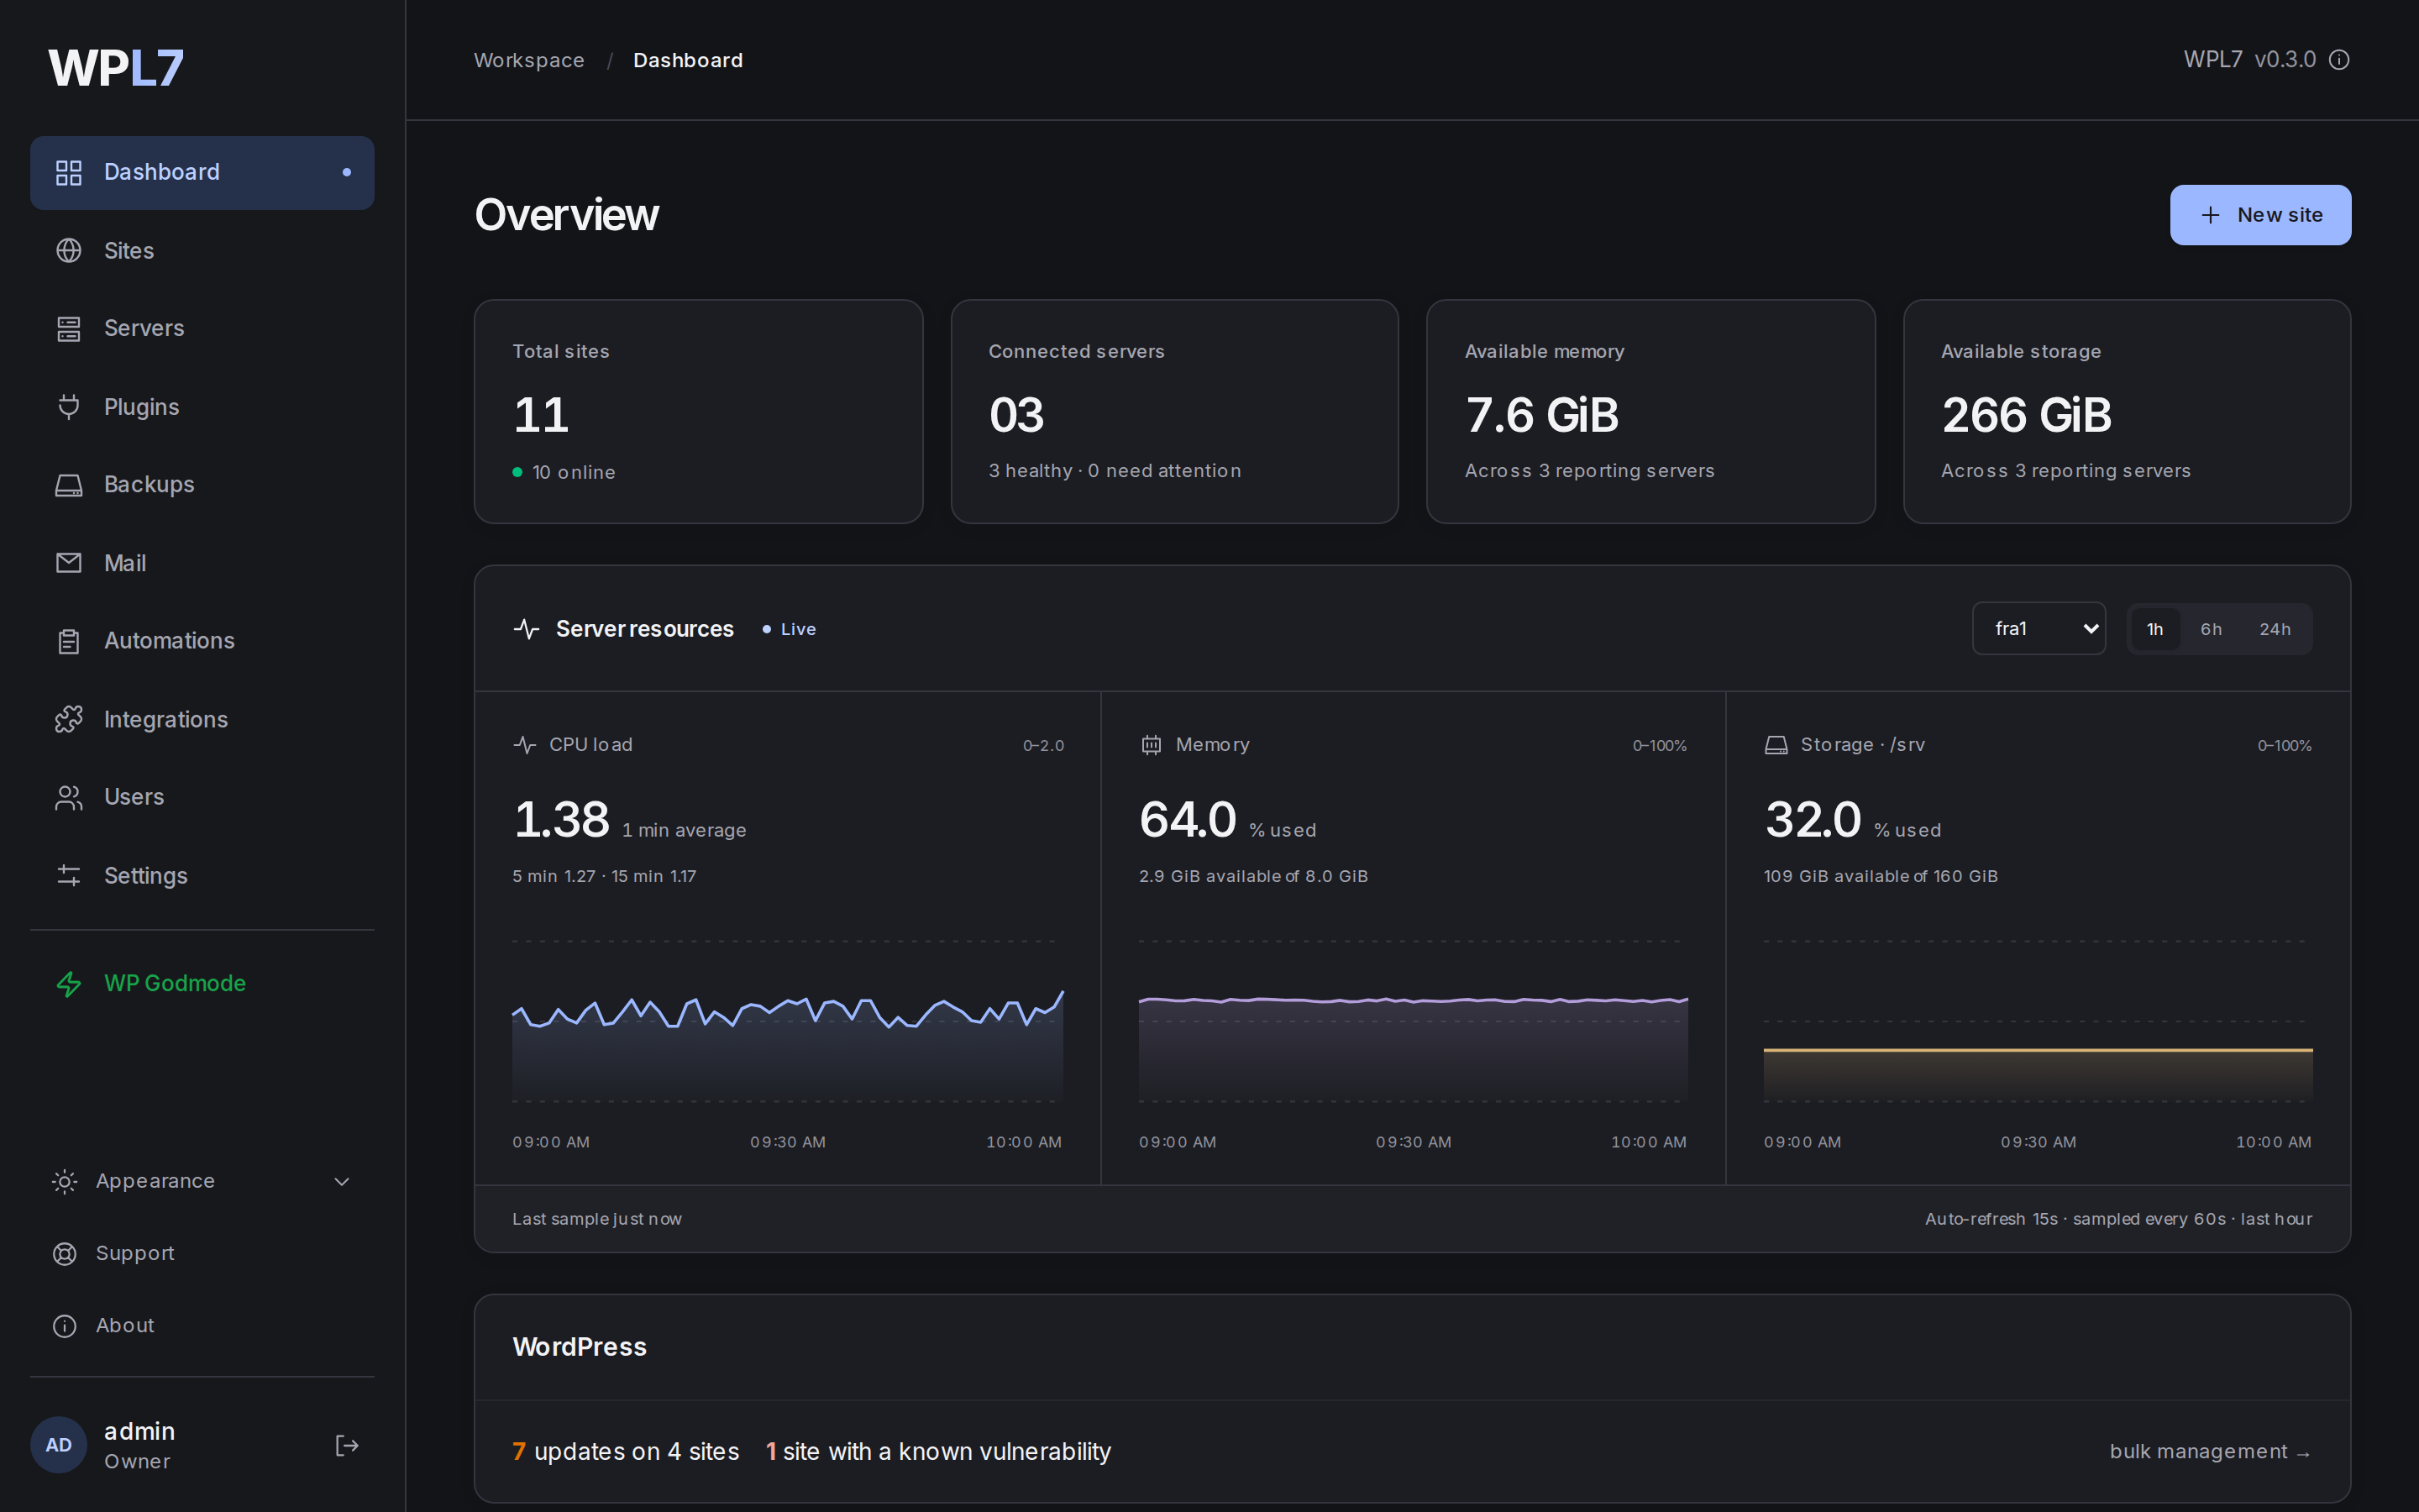Click the "7.6 GiB" memory value
Screen dimensions: 2419x1512
pos(1541,415)
